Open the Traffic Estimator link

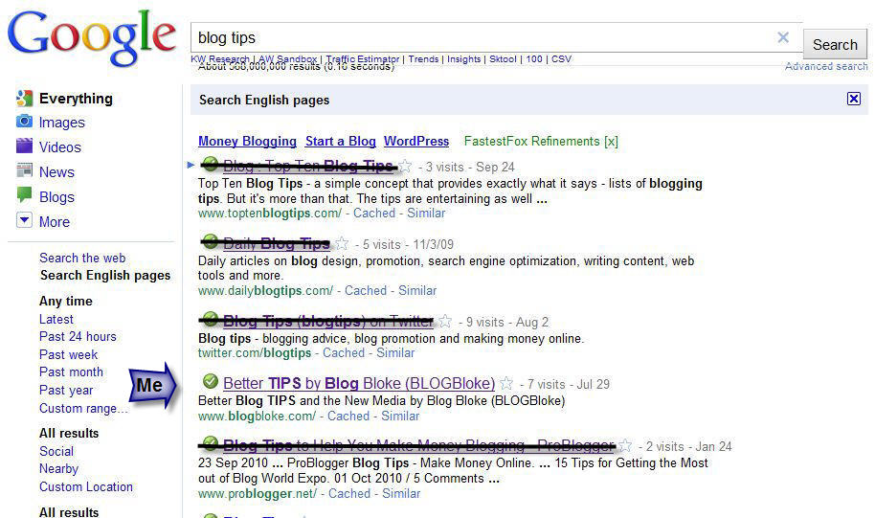point(363,58)
